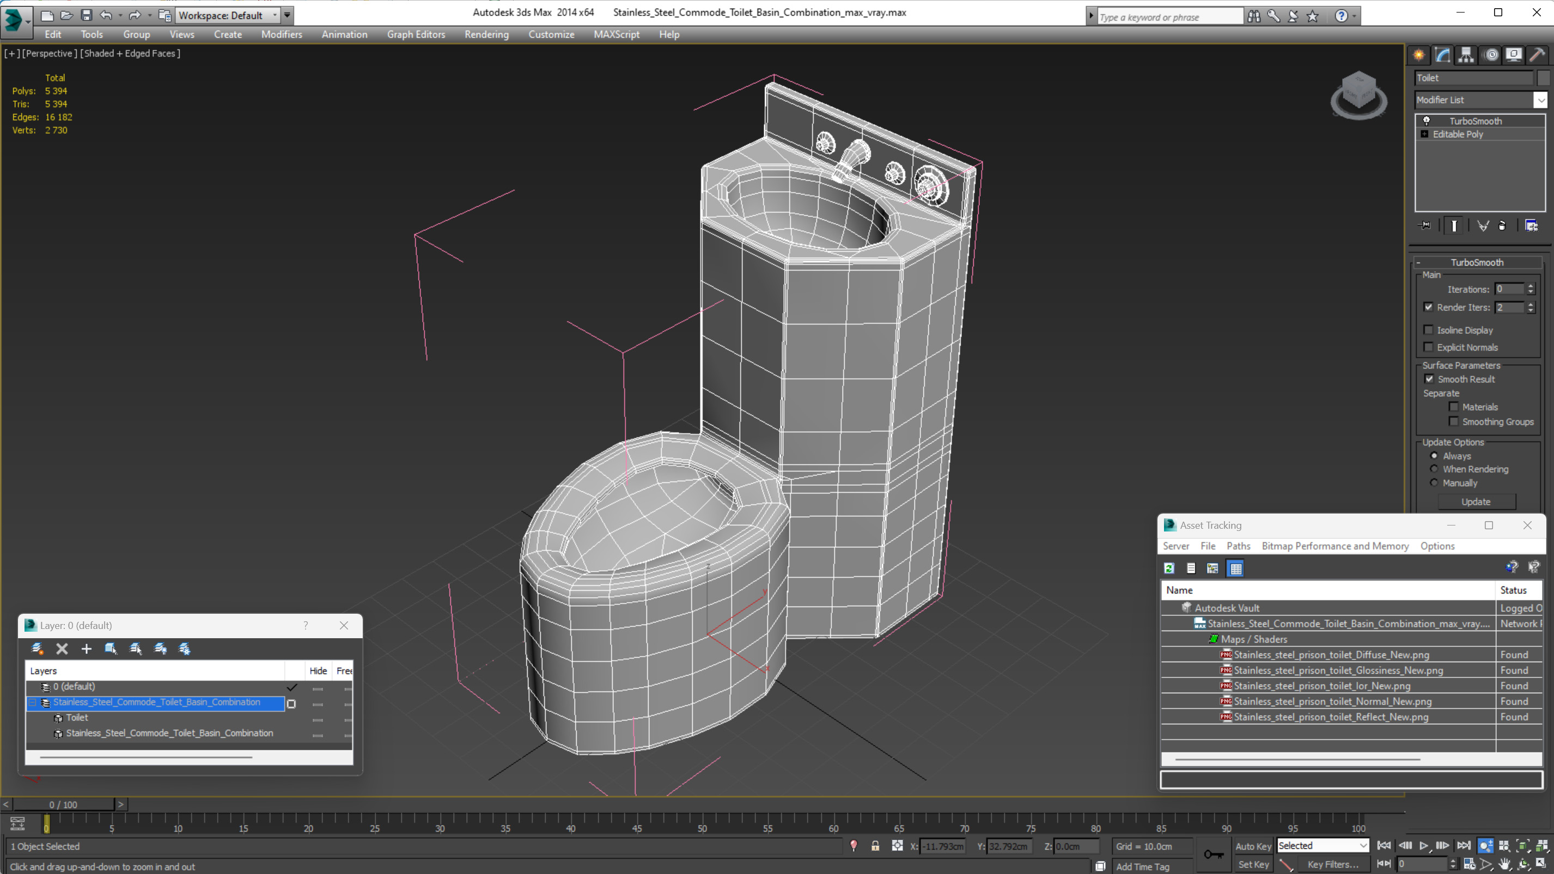Click the Undo arrow icon
This screenshot has width=1554, height=874.
[x=106, y=15]
